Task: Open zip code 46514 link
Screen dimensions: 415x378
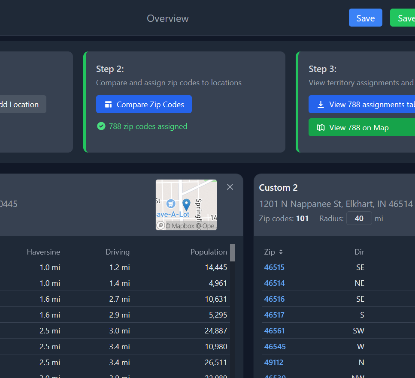Action: coord(274,283)
